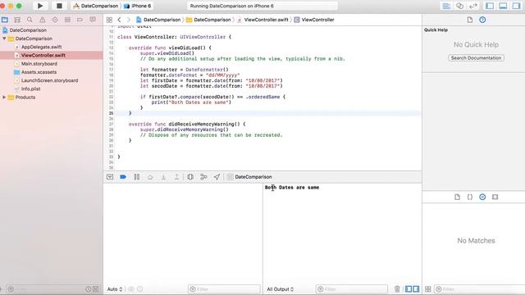
Task: Switch to the Assistant editor
Action: pyautogui.click(x=459, y=6)
